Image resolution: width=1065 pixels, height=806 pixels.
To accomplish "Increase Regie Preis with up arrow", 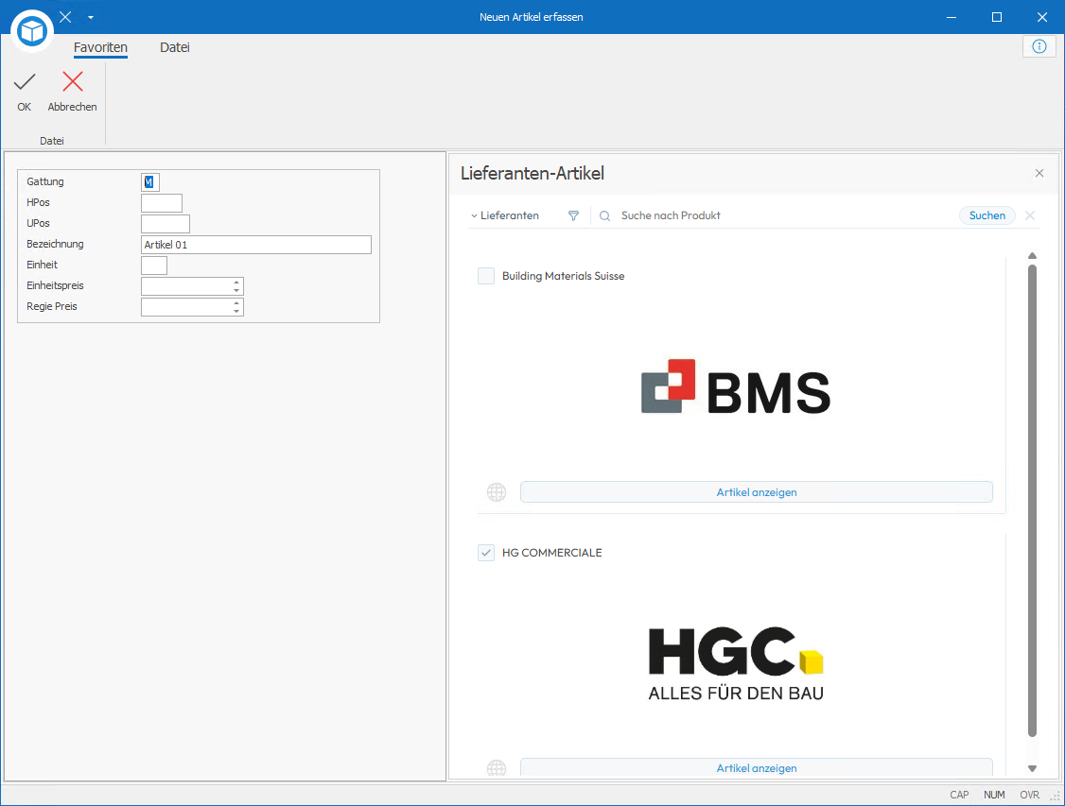I will [x=236, y=302].
